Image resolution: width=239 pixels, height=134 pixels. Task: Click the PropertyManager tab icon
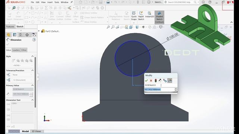[15, 35]
